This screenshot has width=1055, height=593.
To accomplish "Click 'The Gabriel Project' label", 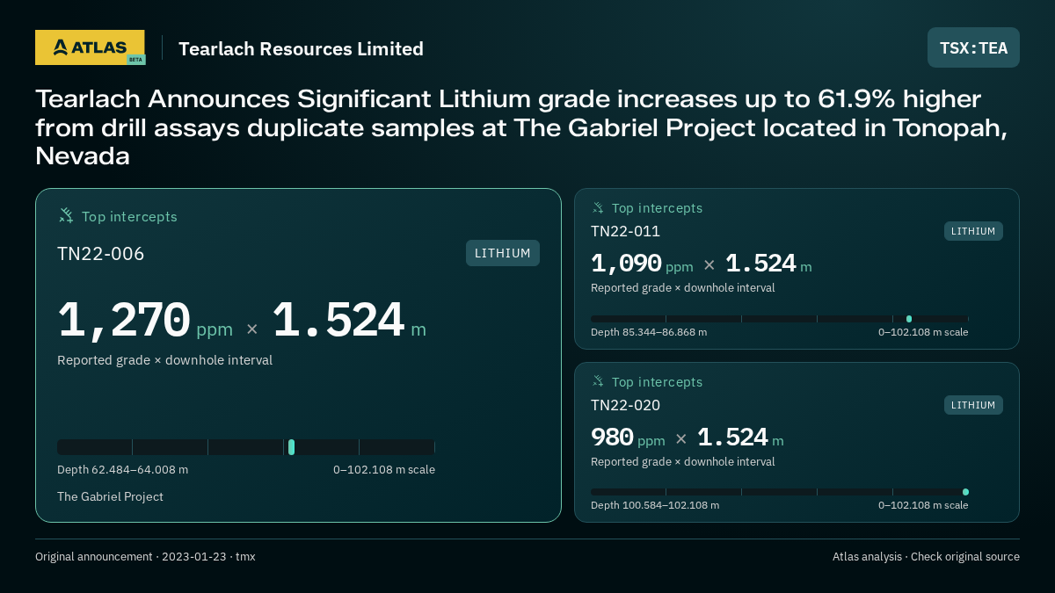I will pos(110,496).
